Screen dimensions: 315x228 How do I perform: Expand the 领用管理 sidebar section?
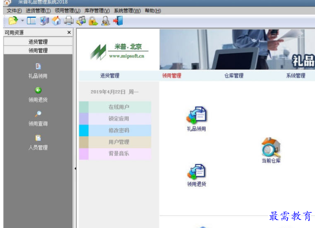38,50
